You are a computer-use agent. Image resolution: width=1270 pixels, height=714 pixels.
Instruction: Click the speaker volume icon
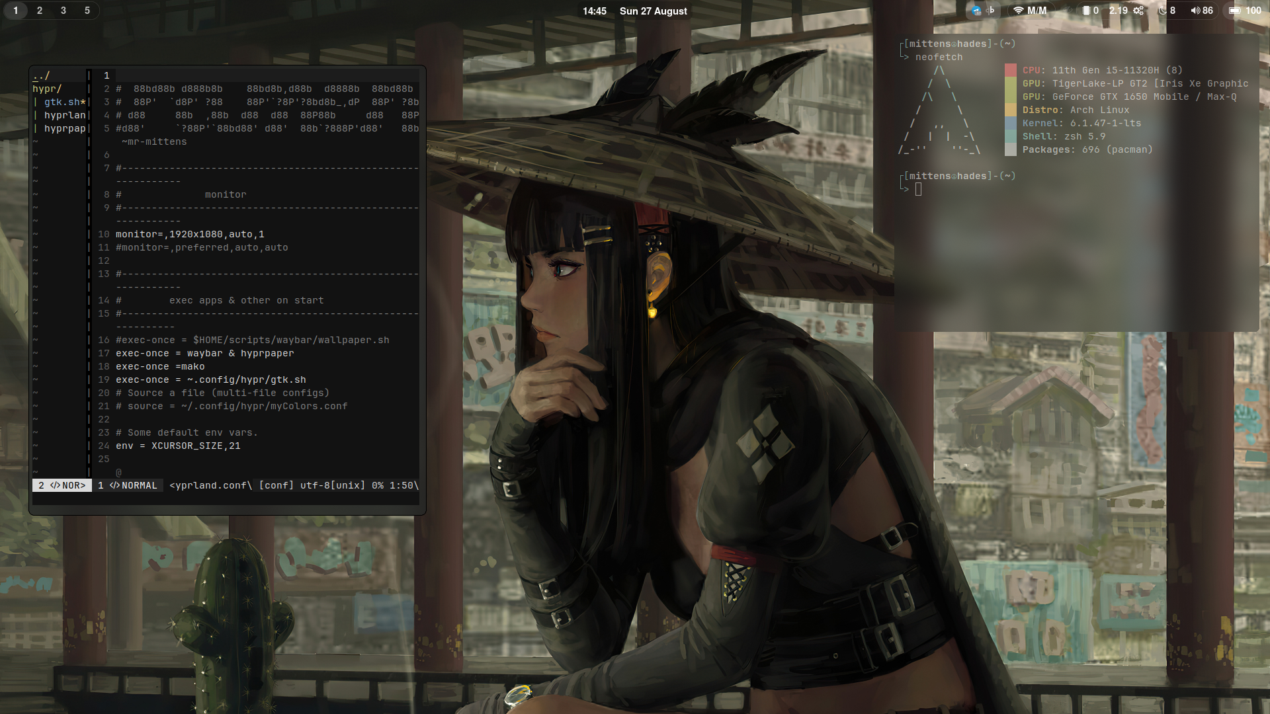tap(1195, 11)
